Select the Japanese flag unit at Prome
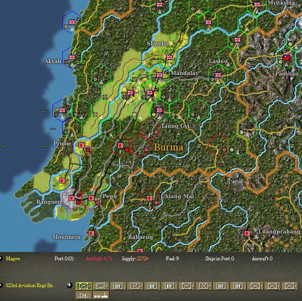Screen dimensions: 302x301 [82, 145]
